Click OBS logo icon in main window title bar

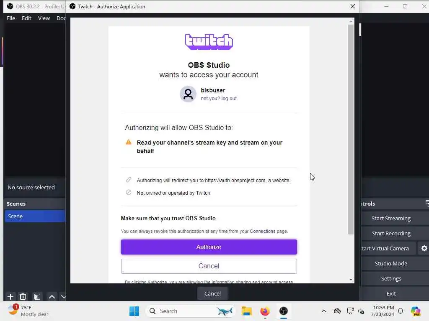[10, 6]
